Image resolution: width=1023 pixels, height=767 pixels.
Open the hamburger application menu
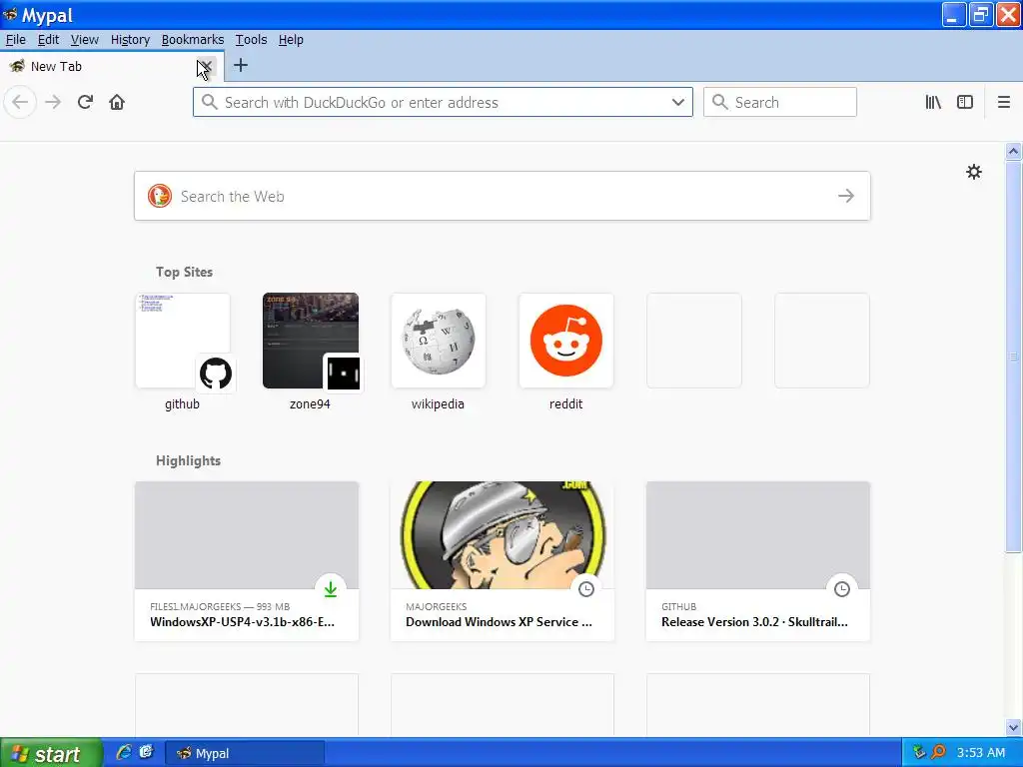click(1003, 103)
